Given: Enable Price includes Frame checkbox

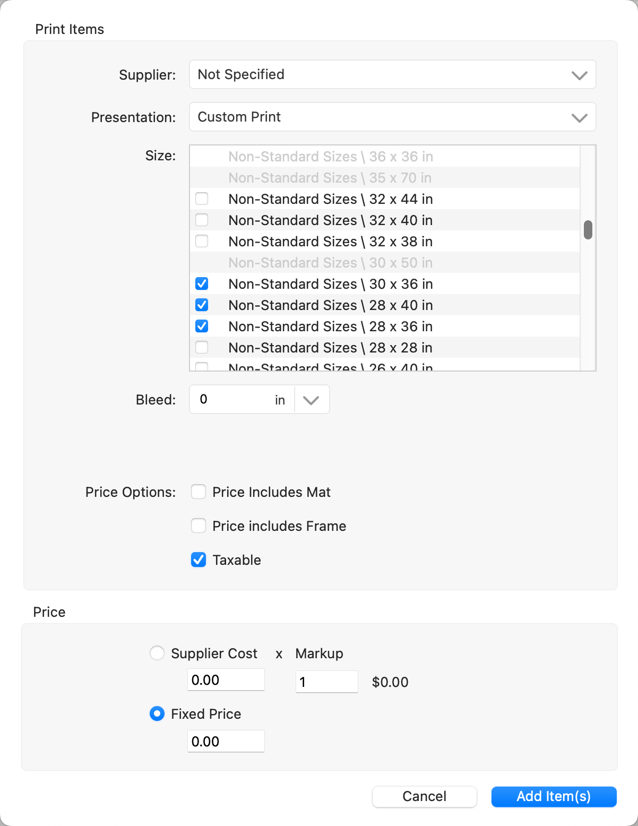Looking at the screenshot, I should tap(199, 526).
